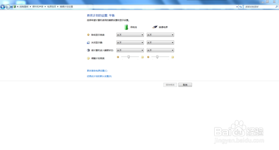Click the Control Panel icon in address bar
This screenshot has width=279, height=150.
tap(15, 7)
